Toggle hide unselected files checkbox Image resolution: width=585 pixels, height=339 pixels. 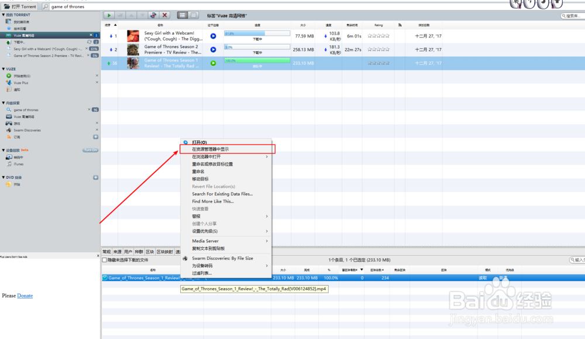(105, 260)
